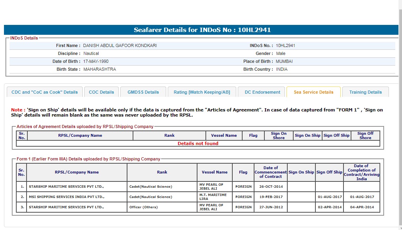Screen dimensions: 402x230
Task: Click the Rank column header in Form 1 table
Action: coord(162,172)
